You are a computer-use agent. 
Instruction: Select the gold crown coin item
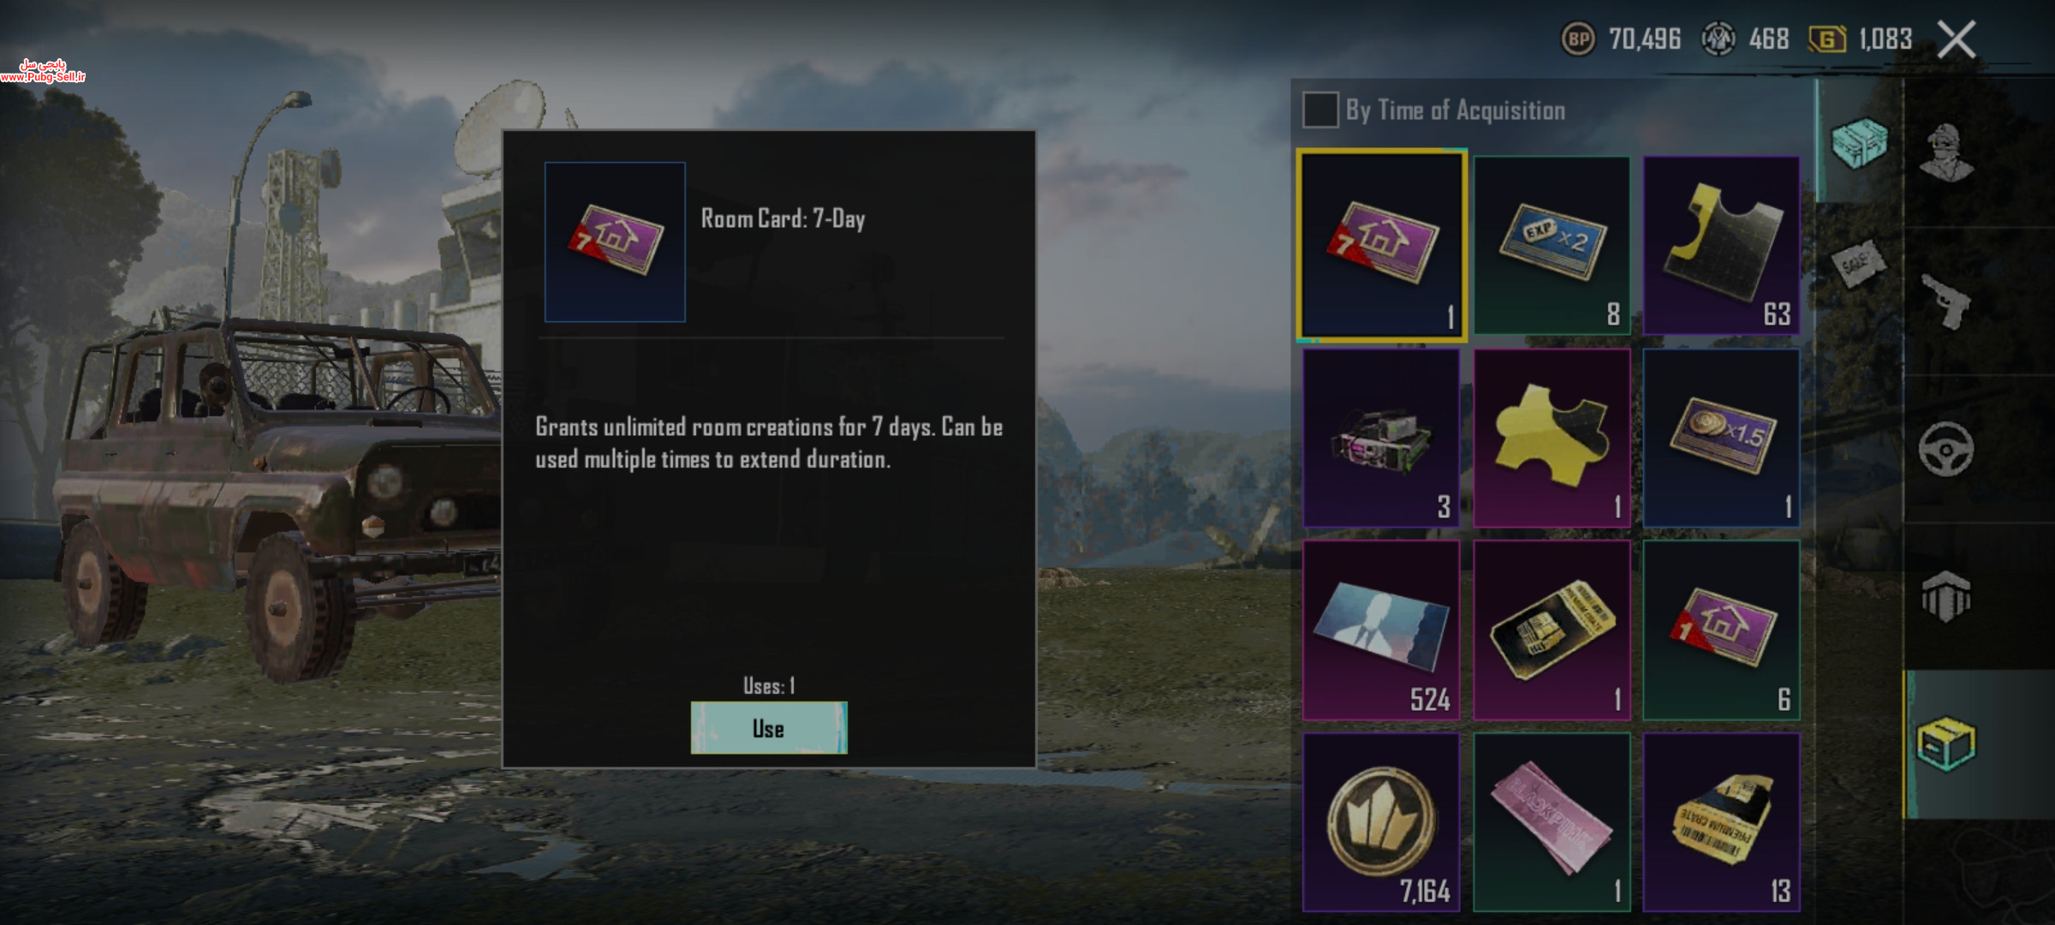pyautogui.click(x=1381, y=821)
